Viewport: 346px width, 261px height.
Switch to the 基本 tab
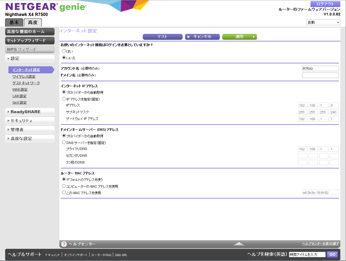coord(14,22)
